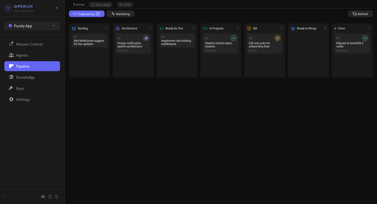Click the Operum logo icon

(x=8, y=8)
